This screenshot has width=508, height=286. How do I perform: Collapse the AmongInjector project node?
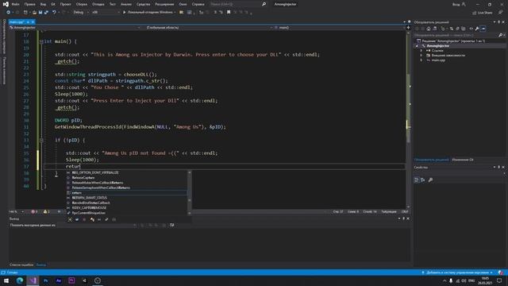pyautogui.click(x=417, y=46)
